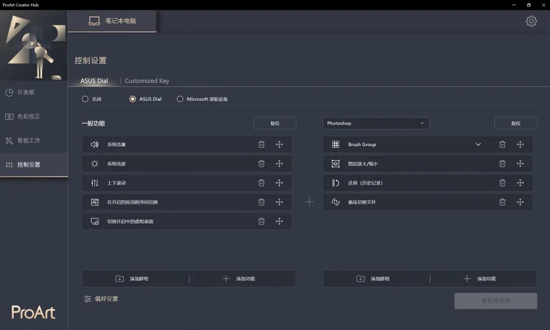The width and height of the screenshot is (550, 330).
Task: Expand the Brush Group chevron
Action: [x=478, y=144]
